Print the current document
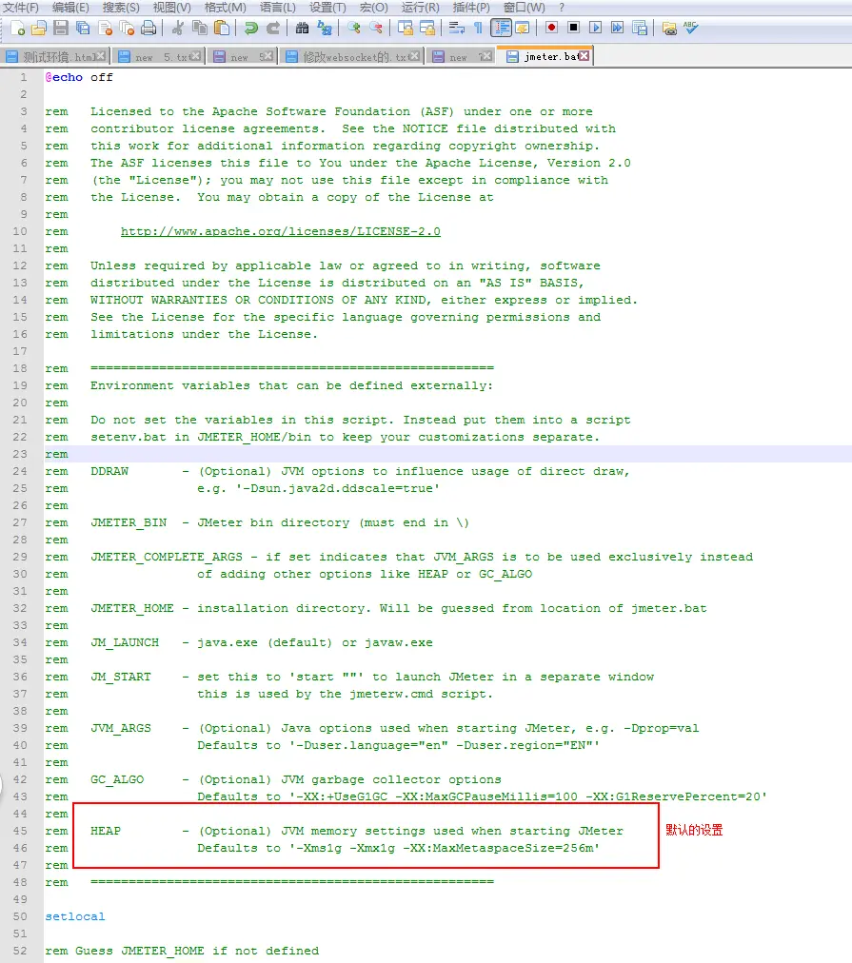This screenshot has height=963, width=852. coord(149,29)
